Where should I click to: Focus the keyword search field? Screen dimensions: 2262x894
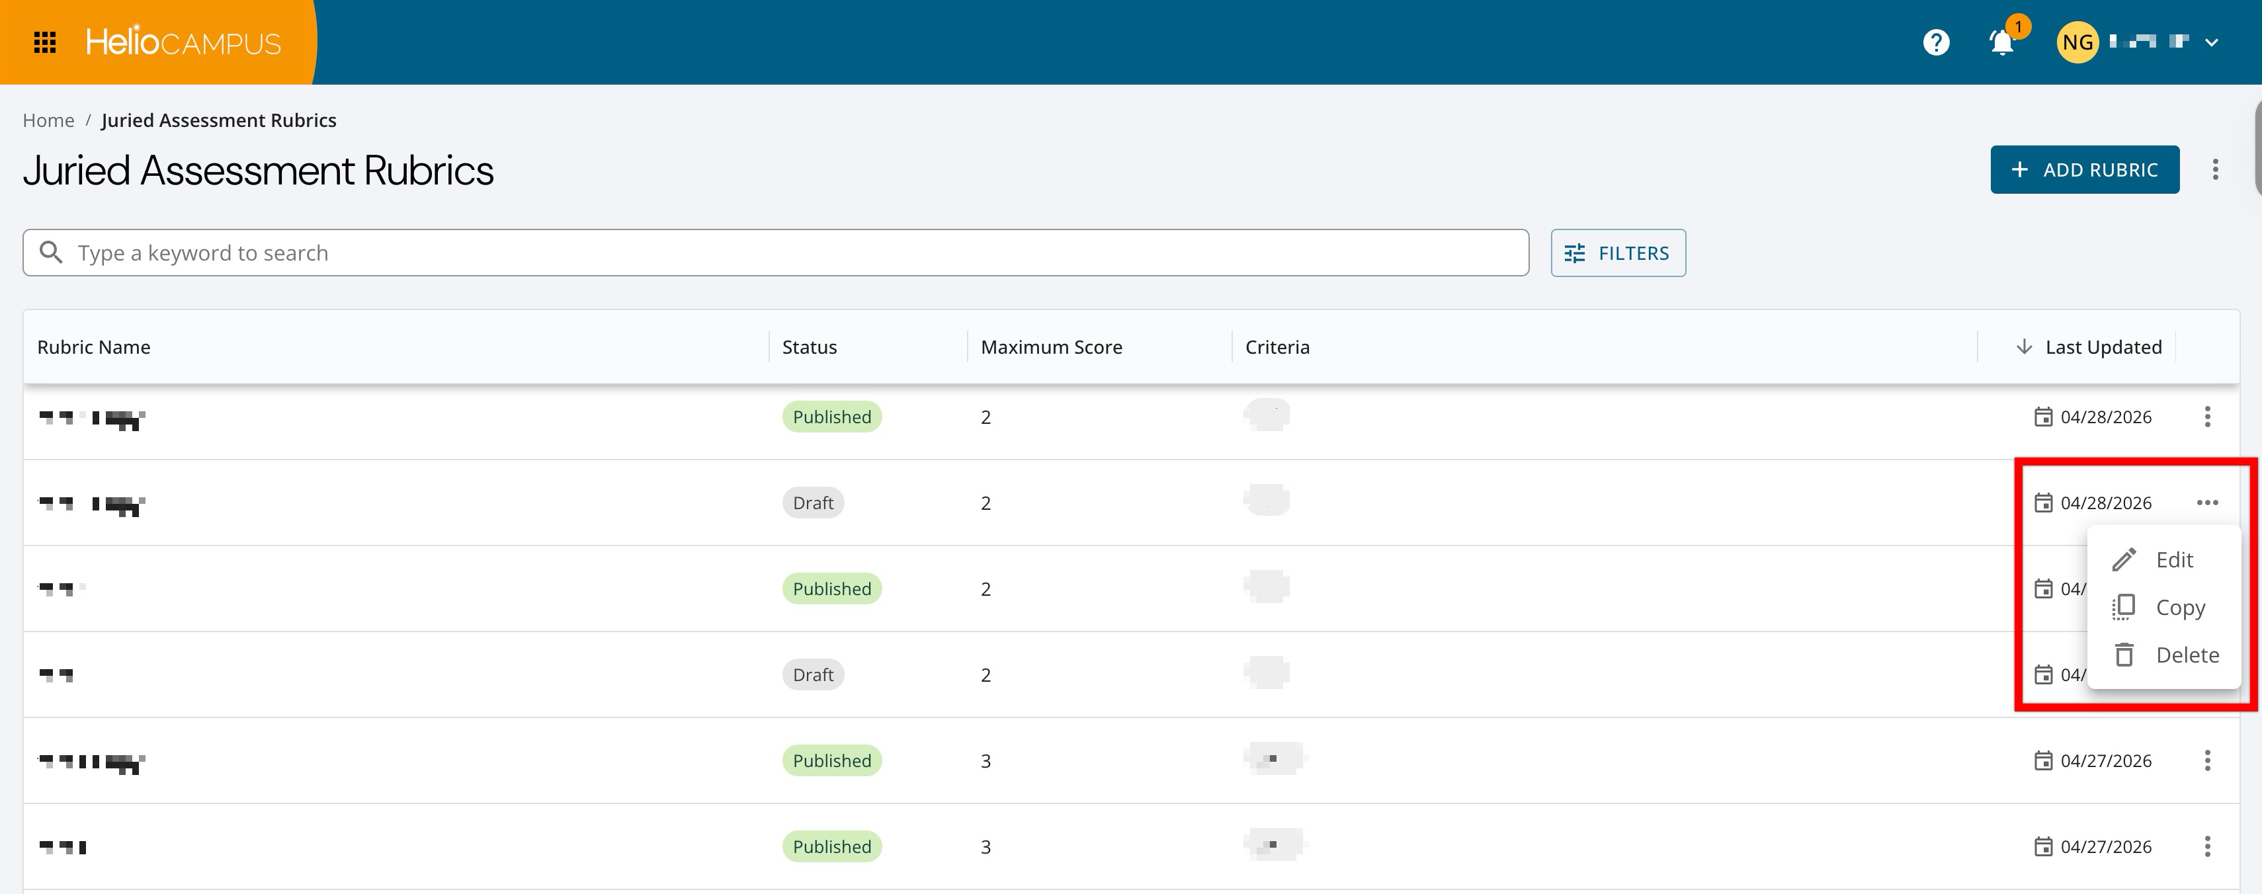(x=775, y=253)
